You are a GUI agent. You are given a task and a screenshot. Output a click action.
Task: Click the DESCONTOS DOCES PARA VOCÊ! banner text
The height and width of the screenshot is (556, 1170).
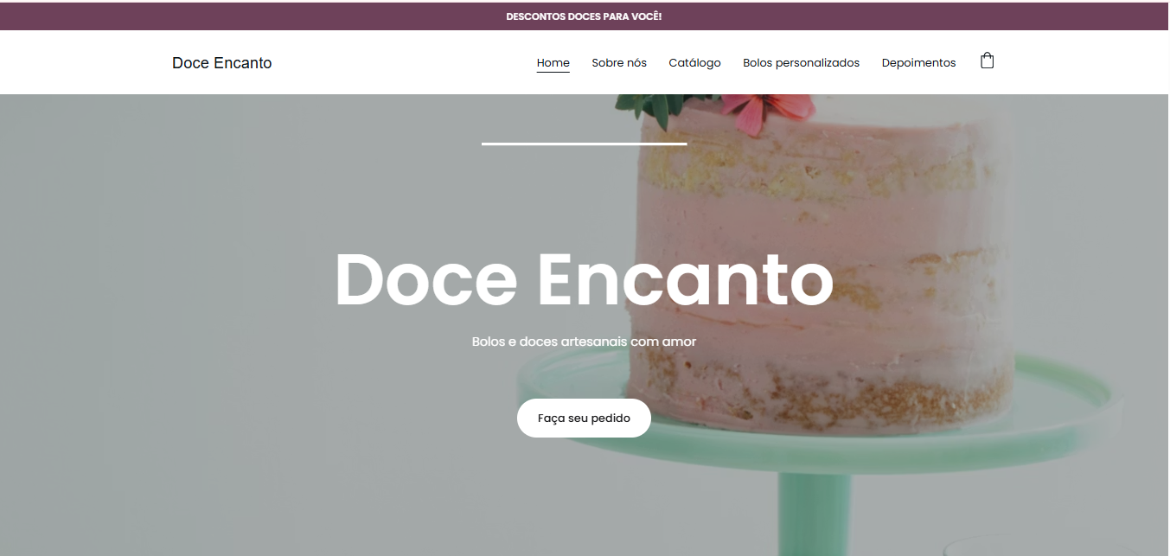[584, 16]
